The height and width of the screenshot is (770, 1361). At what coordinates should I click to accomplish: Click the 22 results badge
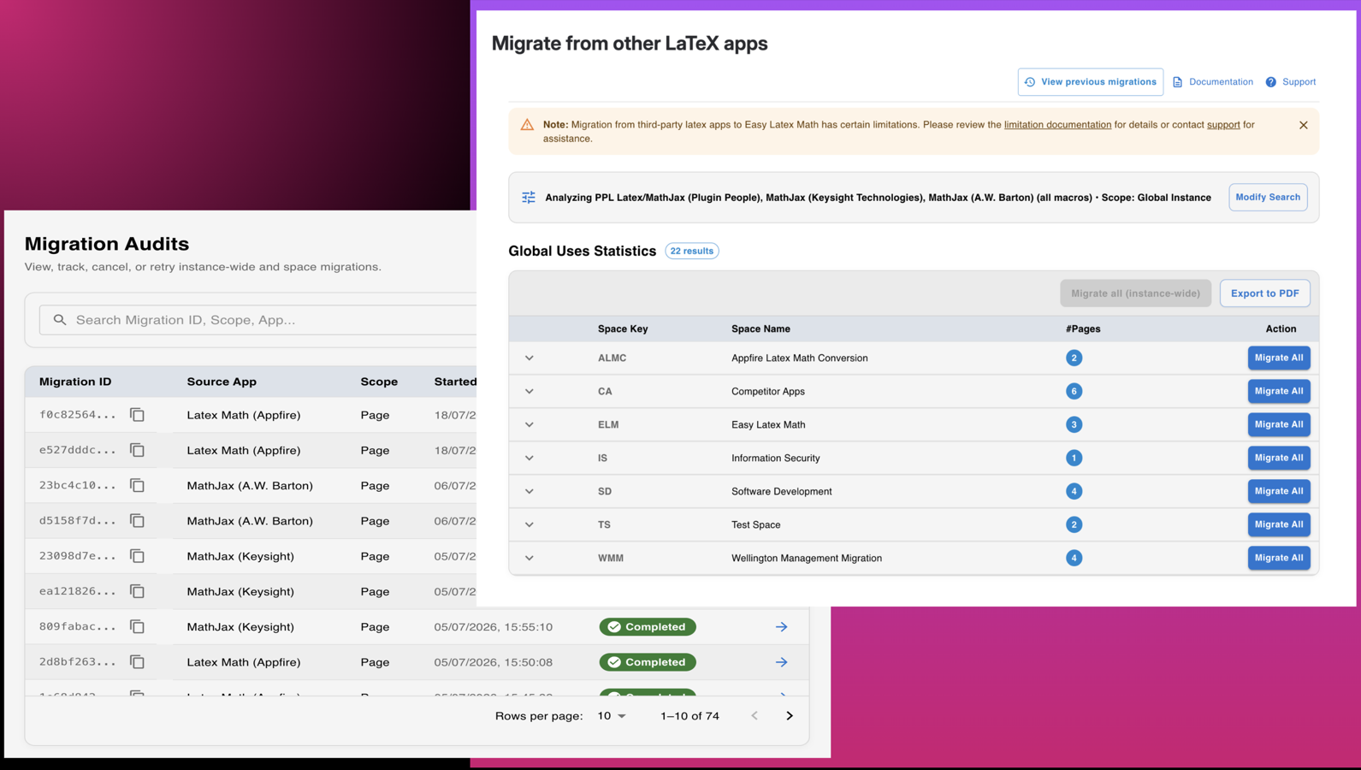pos(692,252)
